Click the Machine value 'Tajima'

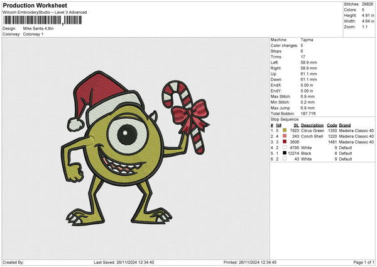(307, 40)
